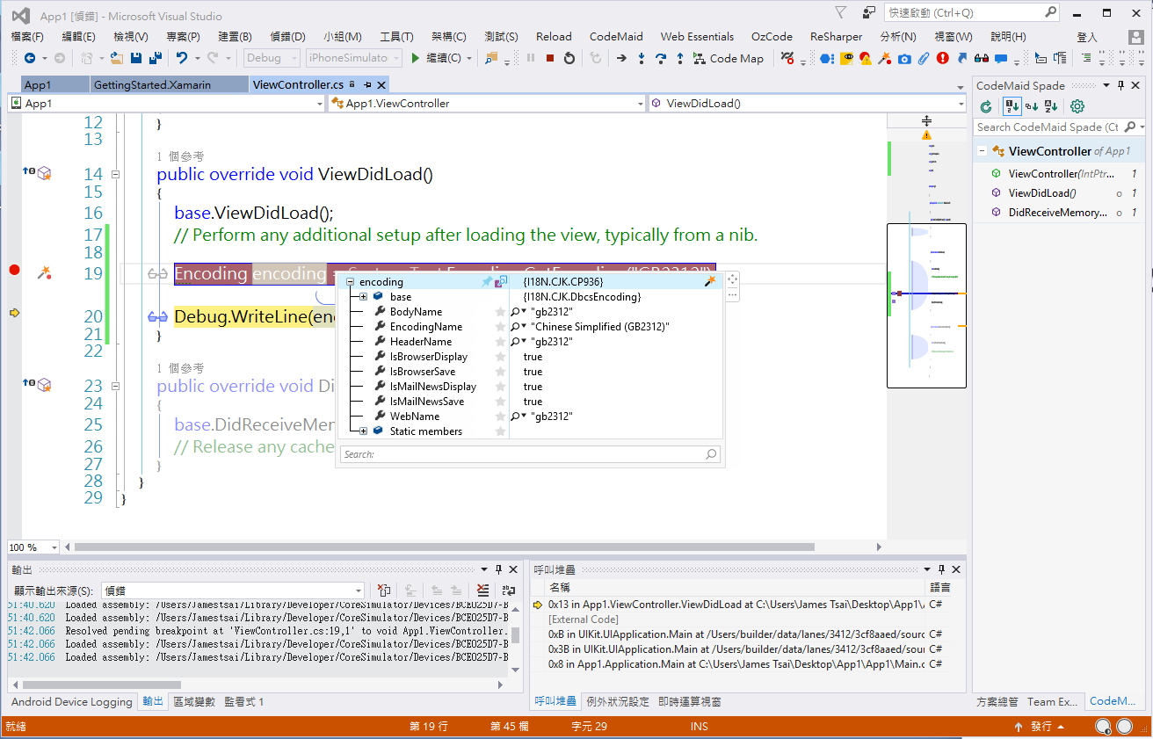Click the red exclamation icon in the toolbar
Viewport: 1153px width, 739px height.
click(942, 58)
